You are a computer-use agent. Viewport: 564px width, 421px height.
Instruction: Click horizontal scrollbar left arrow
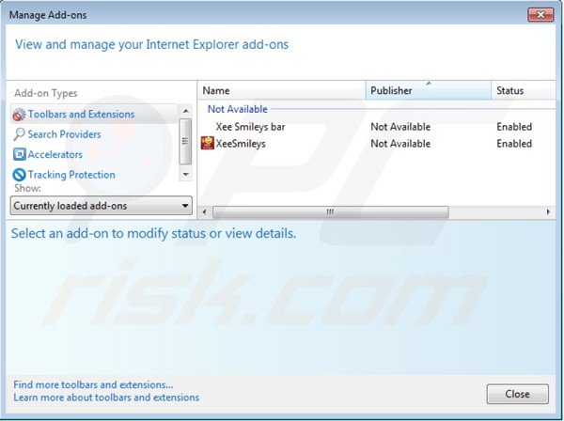204,211
